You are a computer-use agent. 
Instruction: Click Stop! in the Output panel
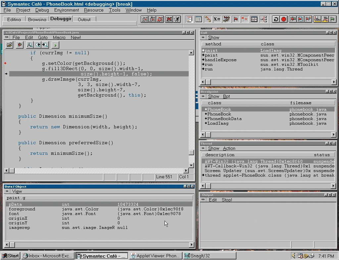coord(227,200)
